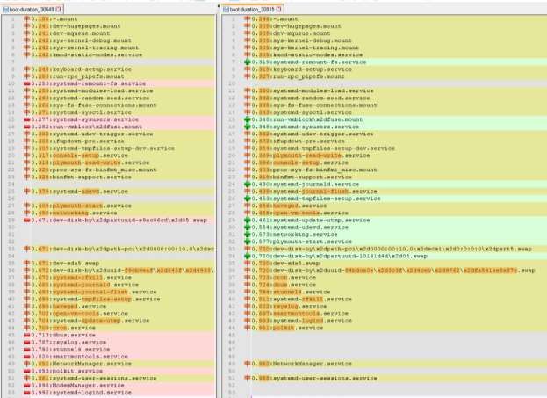Viewport: 547px width, 398px height.
Task: Close the right pane boot-duration tab
Action: 279,10
